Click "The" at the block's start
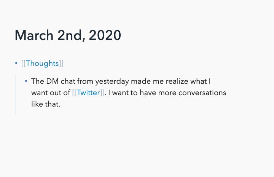 [x=38, y=81]
